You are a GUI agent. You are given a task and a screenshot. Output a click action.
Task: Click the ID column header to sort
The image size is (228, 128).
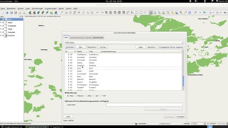click(x=71, y=52)
